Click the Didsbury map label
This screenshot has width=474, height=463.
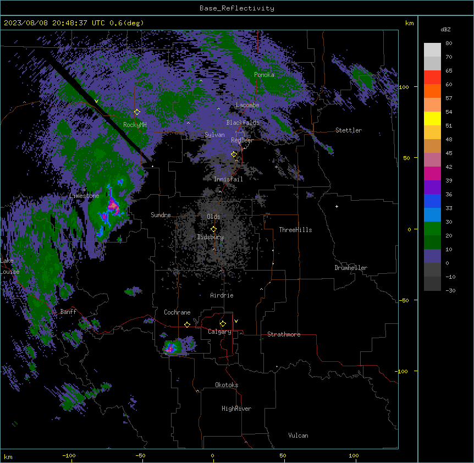point(211,237)
